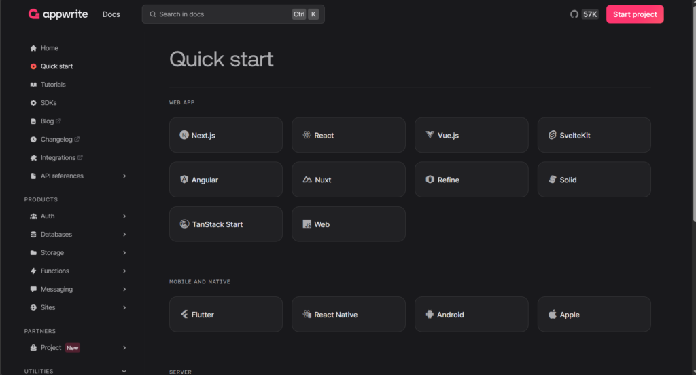Click the Quick start red circle icon
Viewport: 696px width, 375px height.
coord(33,66)
